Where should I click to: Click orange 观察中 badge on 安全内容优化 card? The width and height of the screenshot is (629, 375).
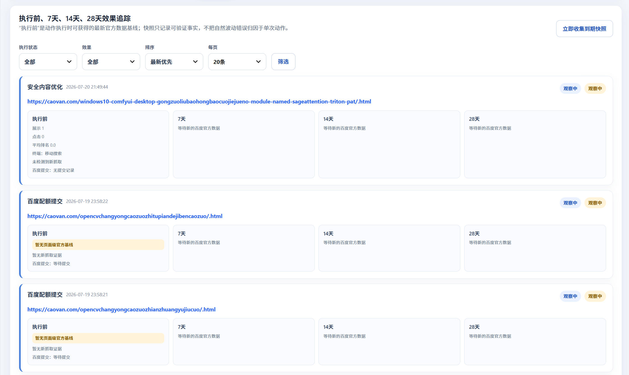pyautogui.click(x=595, y=89)
